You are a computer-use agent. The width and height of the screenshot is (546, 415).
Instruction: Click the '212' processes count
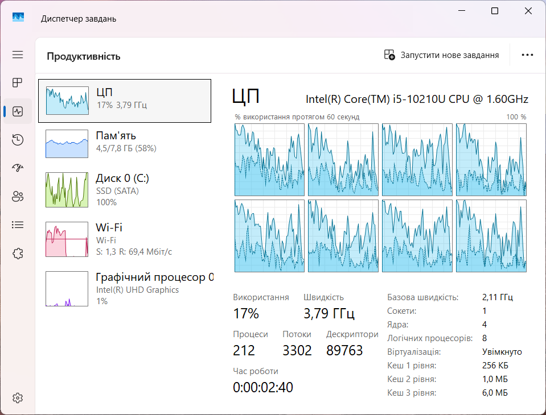click(x=244, y=350)
